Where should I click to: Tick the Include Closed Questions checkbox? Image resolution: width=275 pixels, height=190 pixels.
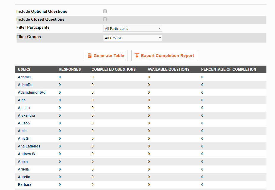(x=105, y=19)
